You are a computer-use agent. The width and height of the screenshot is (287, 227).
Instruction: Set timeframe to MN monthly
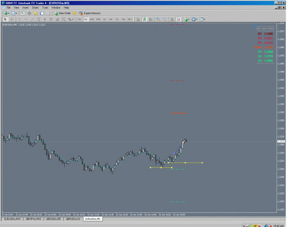(x=129, y=19)
